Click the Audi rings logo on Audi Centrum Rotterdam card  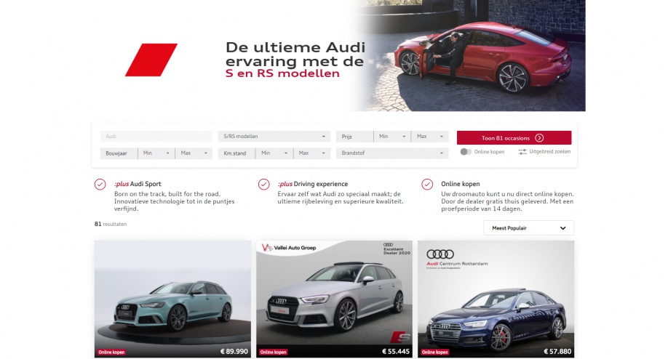(x=440, y=254)
